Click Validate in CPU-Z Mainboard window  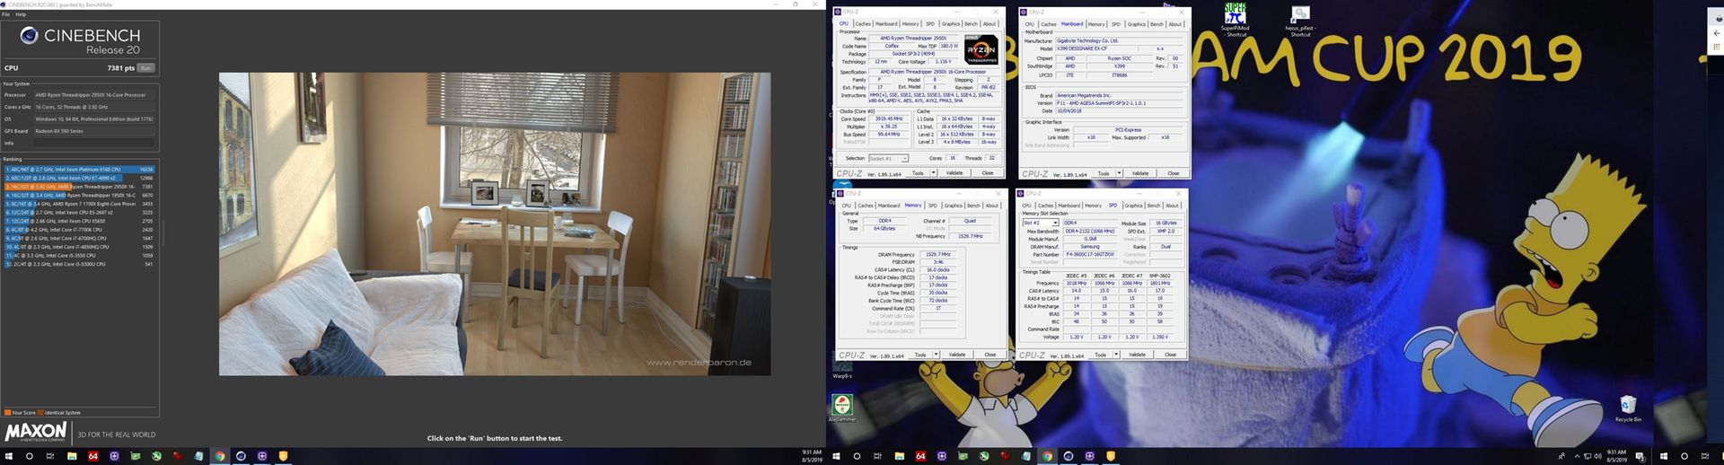coord(1140,173)
